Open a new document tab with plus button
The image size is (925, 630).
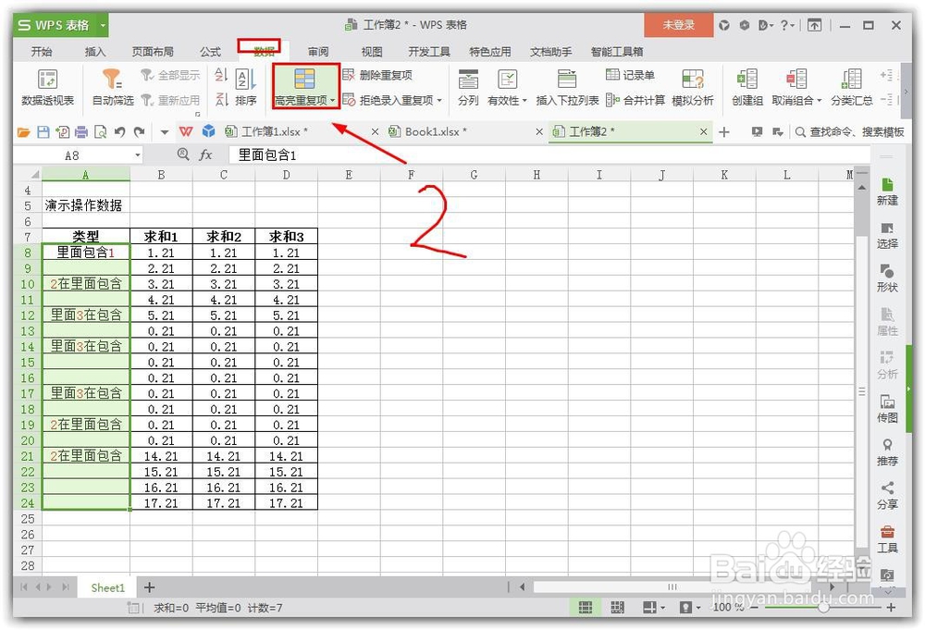point(724,132)
